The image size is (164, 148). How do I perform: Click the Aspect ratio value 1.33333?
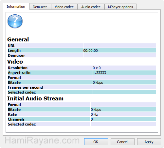click(100, 73)
